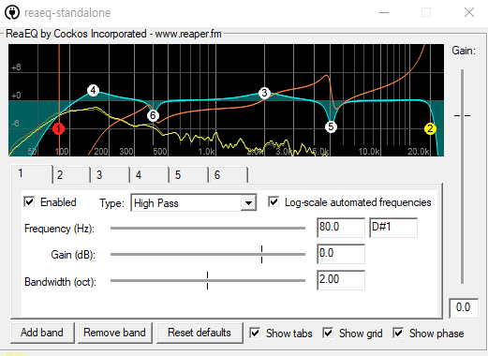Switch to band tab 5
The image size is (488, 356).
point(189,175)
